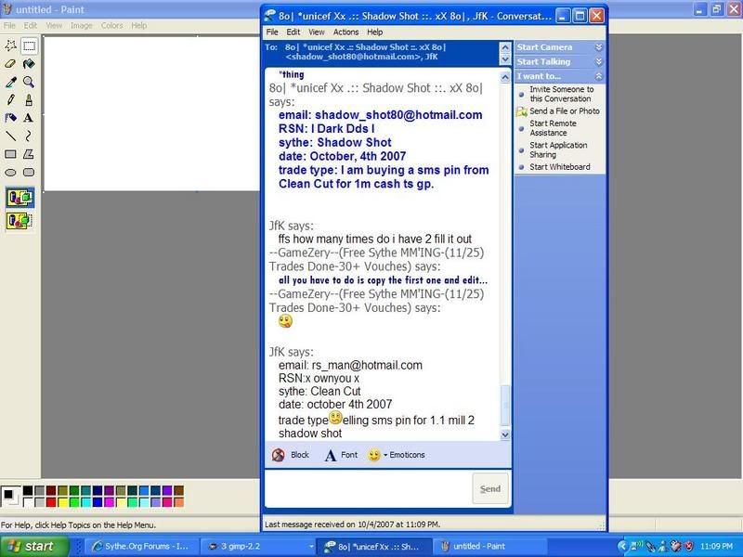Select the straight Line tool
Viewport: 743px width, 557px height.
[x=10, y=136]
